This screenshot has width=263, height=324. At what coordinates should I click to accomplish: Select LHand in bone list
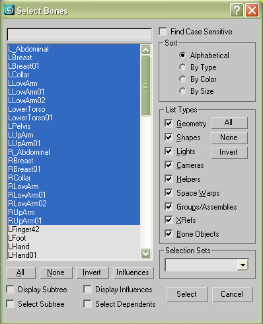74,247
